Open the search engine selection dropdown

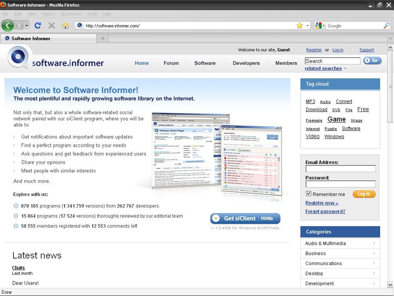pos(324,25)
